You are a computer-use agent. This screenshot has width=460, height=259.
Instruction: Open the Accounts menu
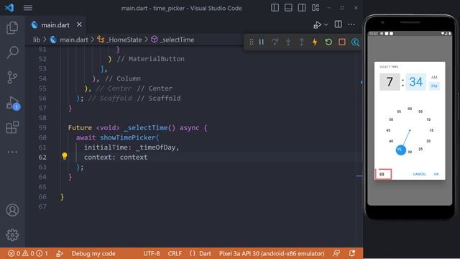click(12, 210)
